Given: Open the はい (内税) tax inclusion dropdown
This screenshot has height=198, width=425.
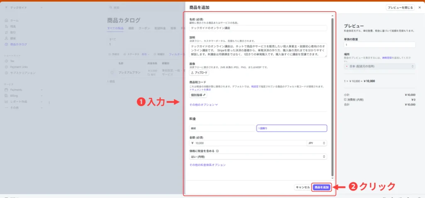Looking at the screenshot, I should (x=258, y=157).
